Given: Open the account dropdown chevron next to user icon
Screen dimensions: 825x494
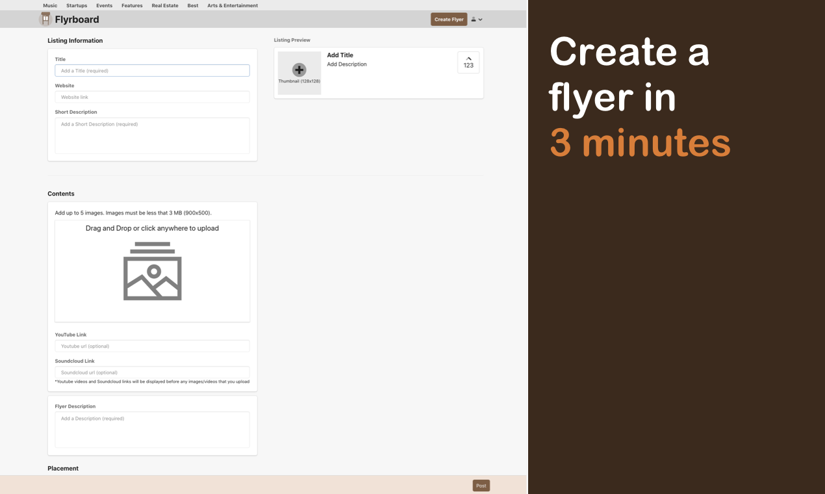Looking at the screenshot, I should pos(481,19).
